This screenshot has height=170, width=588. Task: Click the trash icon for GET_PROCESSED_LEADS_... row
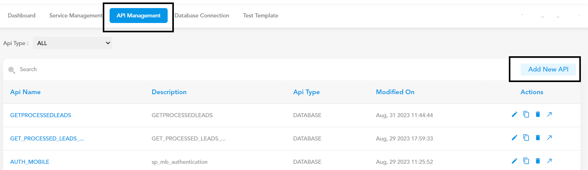coord(538,138)
